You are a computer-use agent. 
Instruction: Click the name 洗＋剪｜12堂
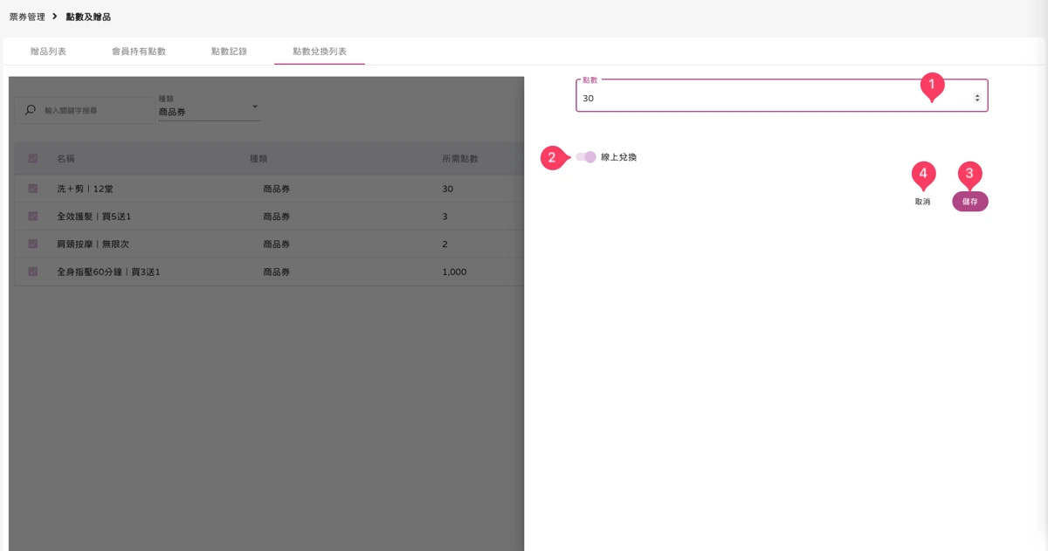click(x=85, y=189)
